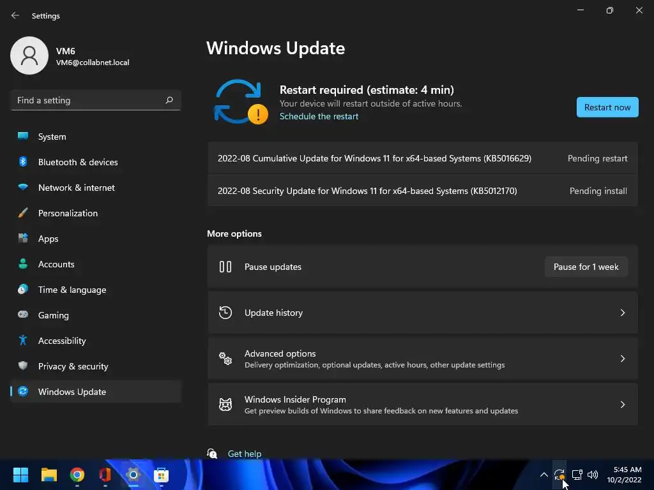Image resolution: width=654 pixels, height=490 pixels.
Task: Click the VM6@collabnet.local account email
Action: pos(93,63)
